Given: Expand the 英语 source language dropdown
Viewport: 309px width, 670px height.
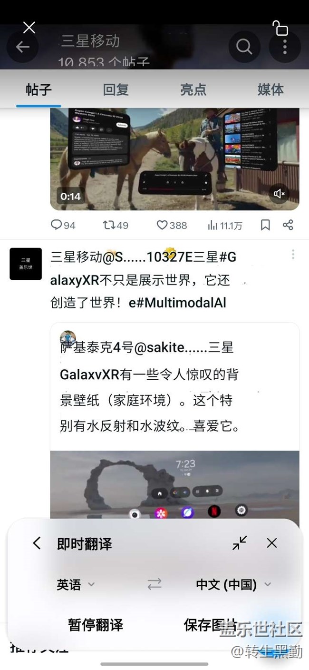Looking at the screenshot, I should click(76, 584).
